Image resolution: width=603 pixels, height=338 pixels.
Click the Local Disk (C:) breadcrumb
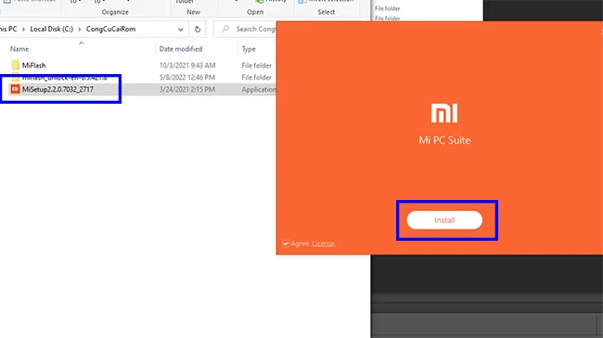click(x=52, y=29)
